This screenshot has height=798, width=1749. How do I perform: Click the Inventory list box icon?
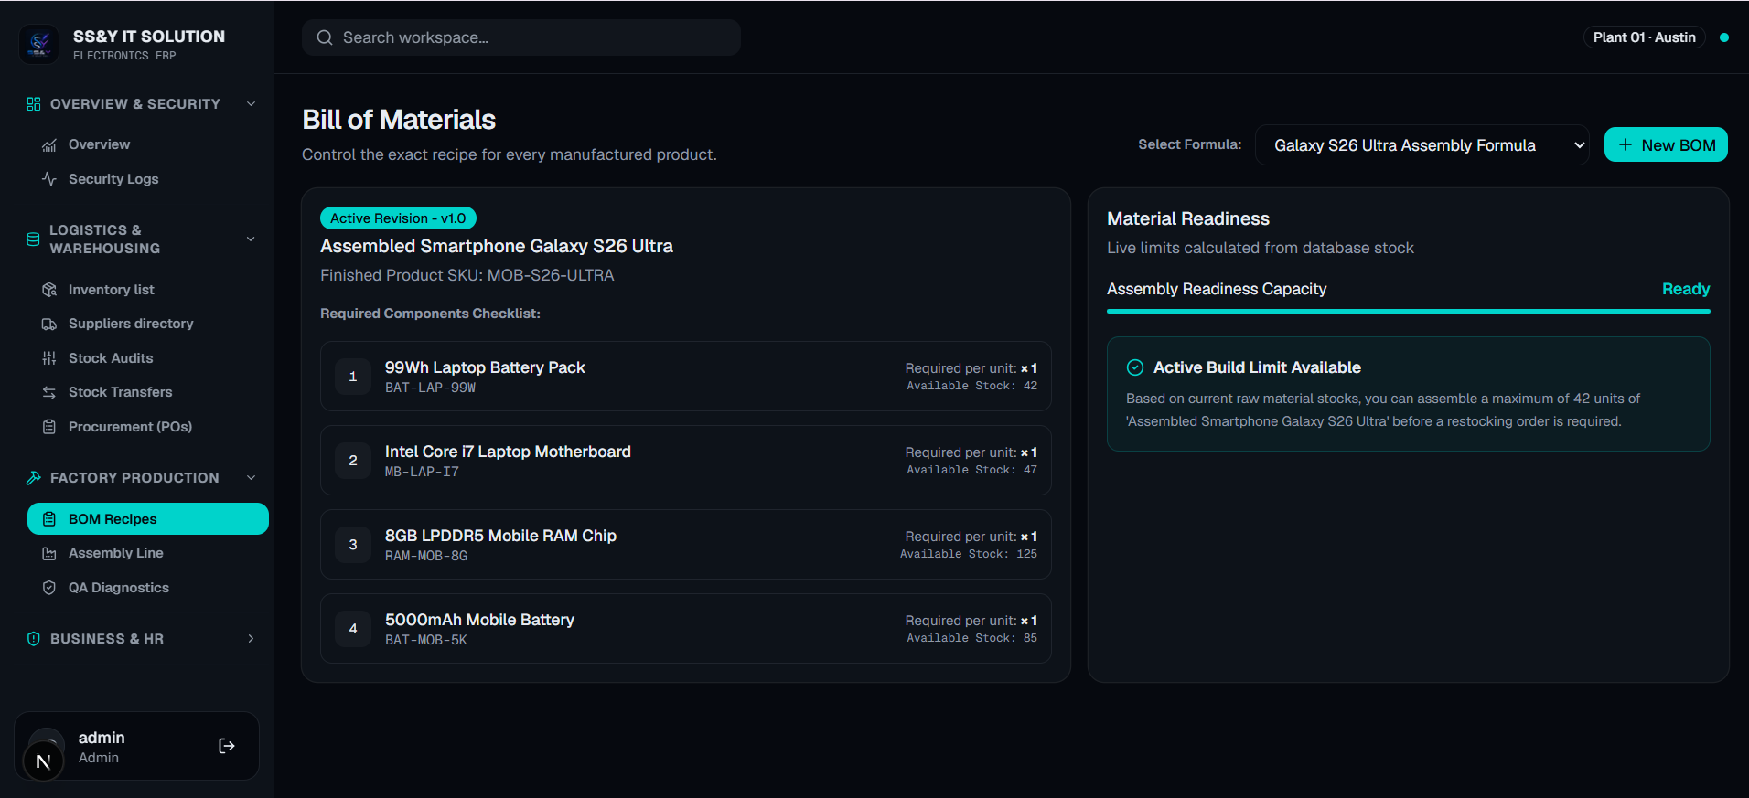(49, 290)
